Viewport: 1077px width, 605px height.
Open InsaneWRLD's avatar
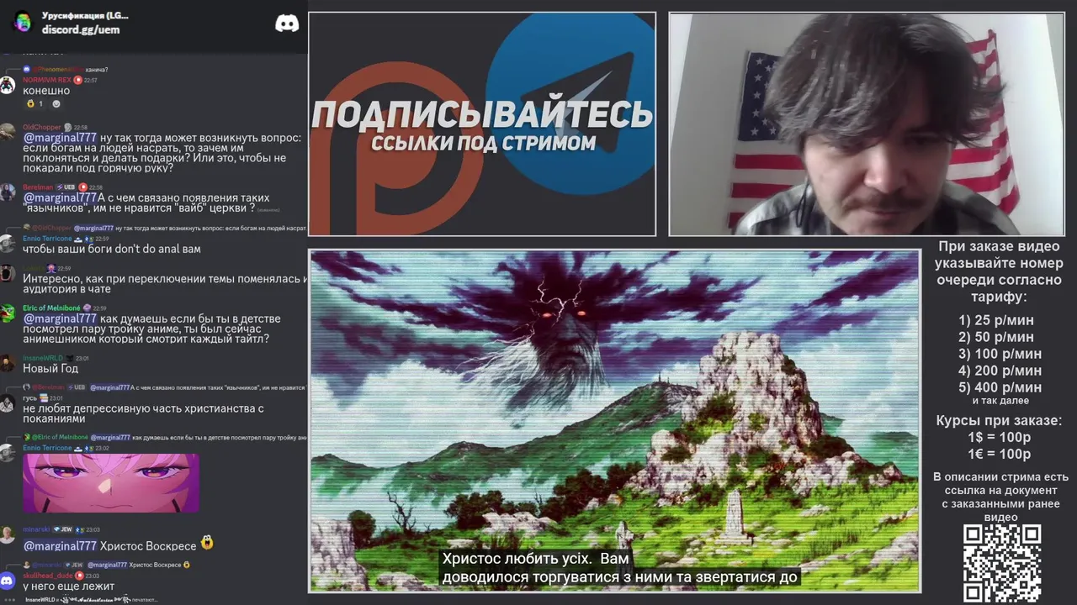click(8, 364)
